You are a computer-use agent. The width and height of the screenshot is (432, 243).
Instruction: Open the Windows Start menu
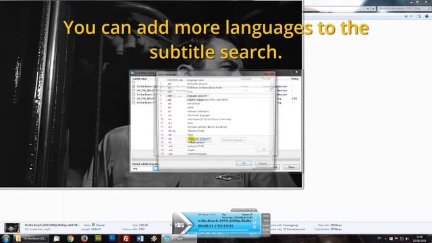click(6, 238)
